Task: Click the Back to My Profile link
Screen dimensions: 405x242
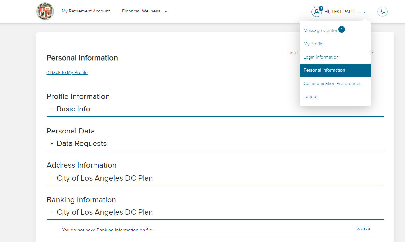Action: tap(67, 72)
